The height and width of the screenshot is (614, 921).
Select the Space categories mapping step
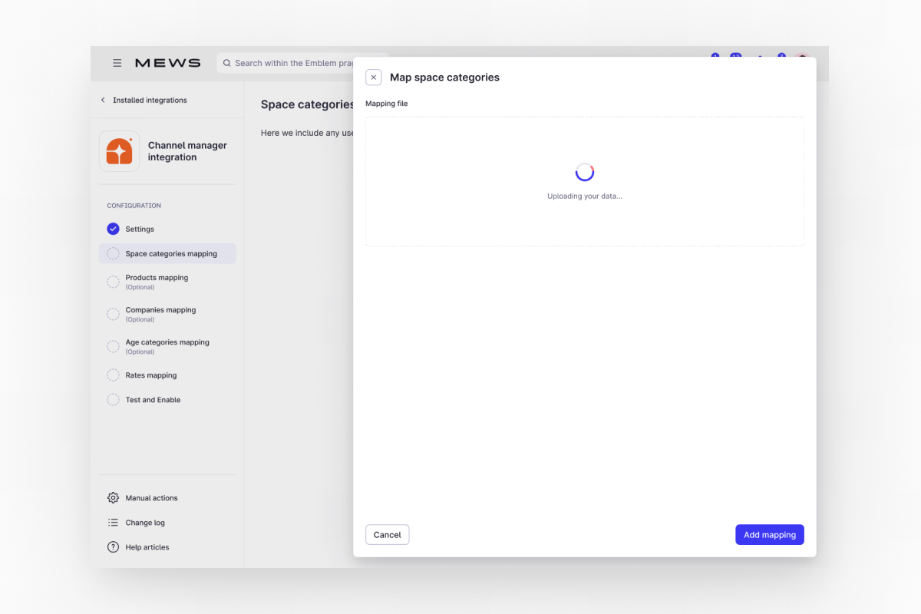[x=170, y=253]
